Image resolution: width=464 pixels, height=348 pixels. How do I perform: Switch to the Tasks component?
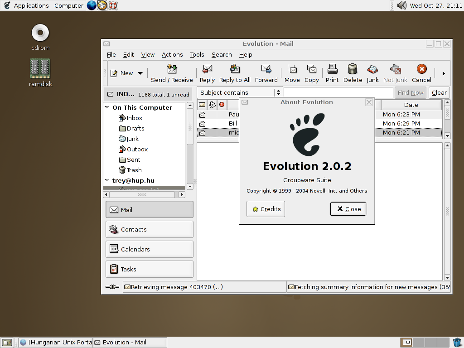150,269
